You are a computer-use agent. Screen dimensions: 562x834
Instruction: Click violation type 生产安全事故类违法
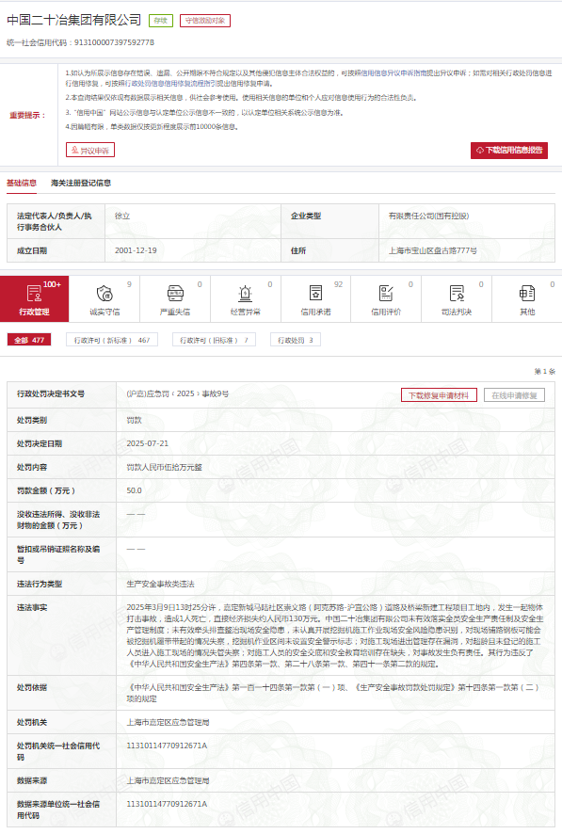click(160, 584)
